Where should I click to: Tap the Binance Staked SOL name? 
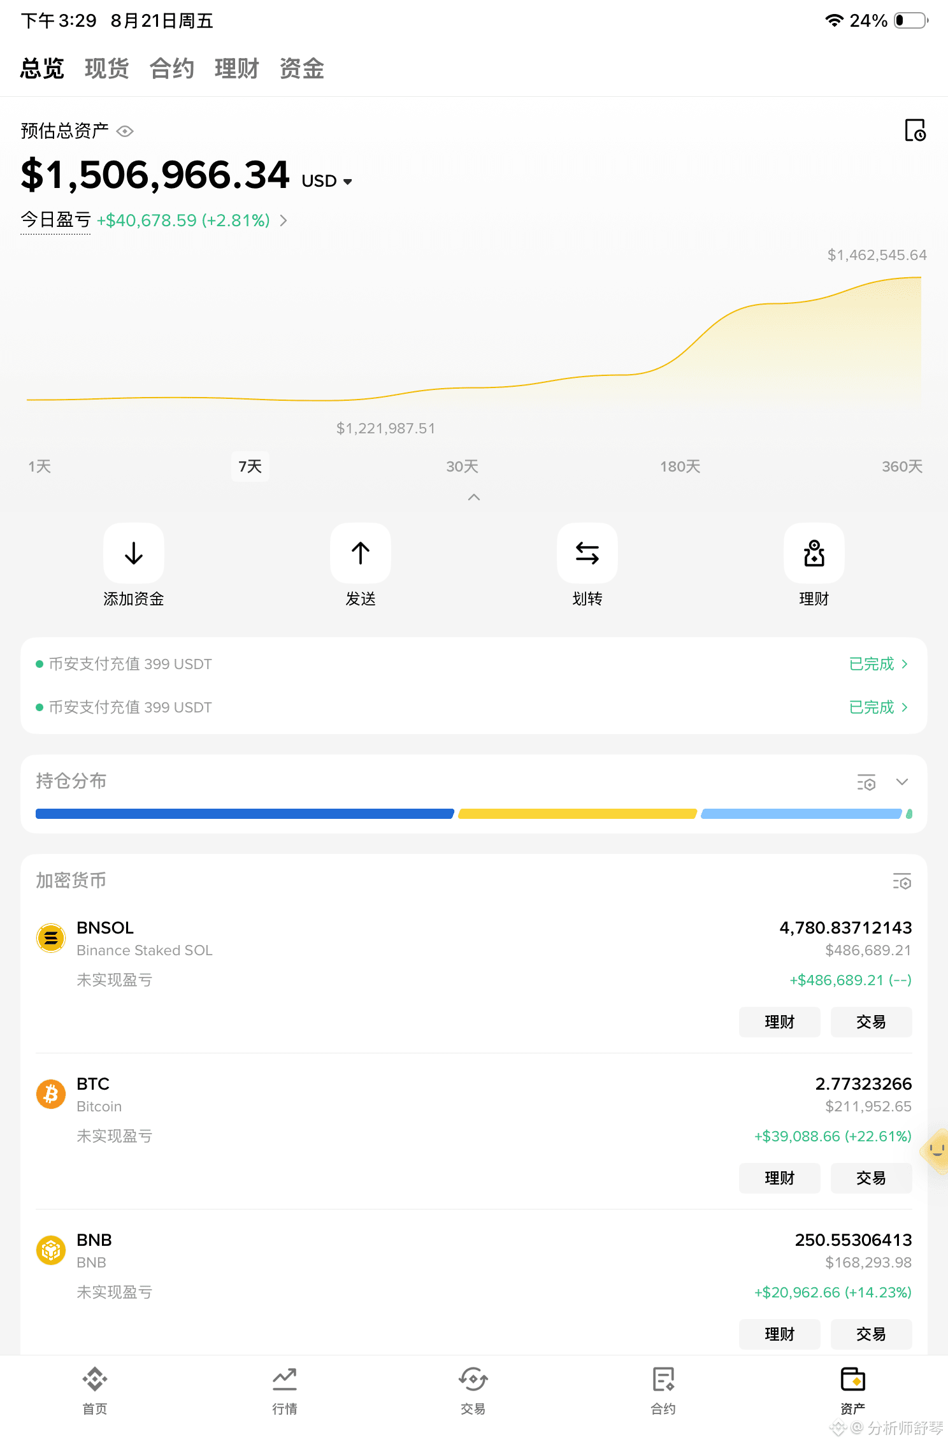[145, 950]
